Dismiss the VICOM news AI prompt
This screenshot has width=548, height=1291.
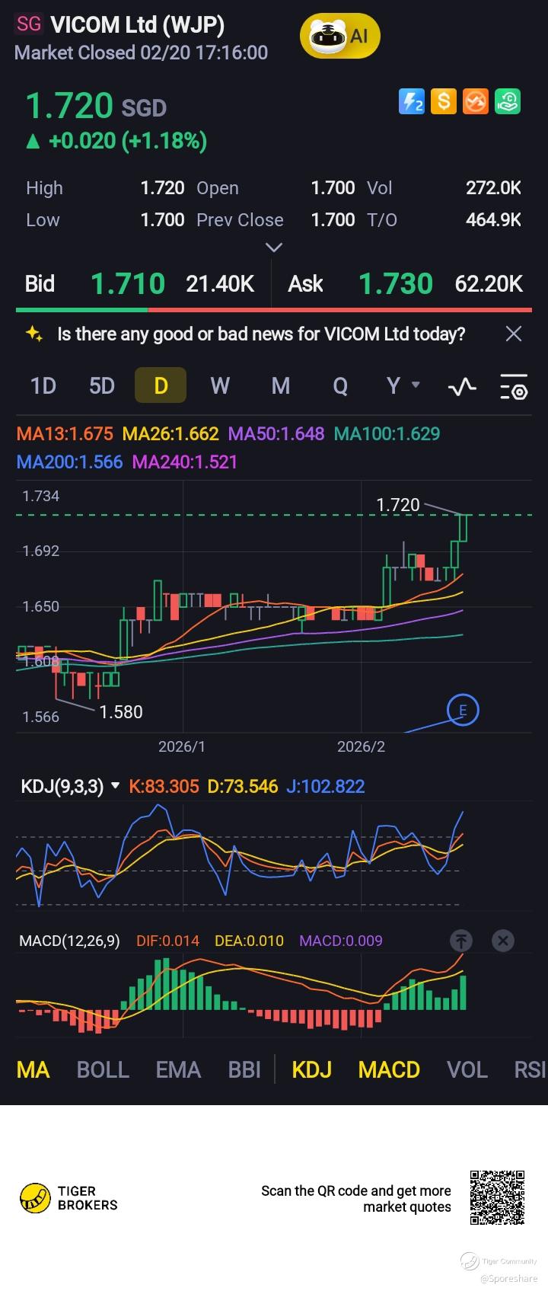[514, 334]
